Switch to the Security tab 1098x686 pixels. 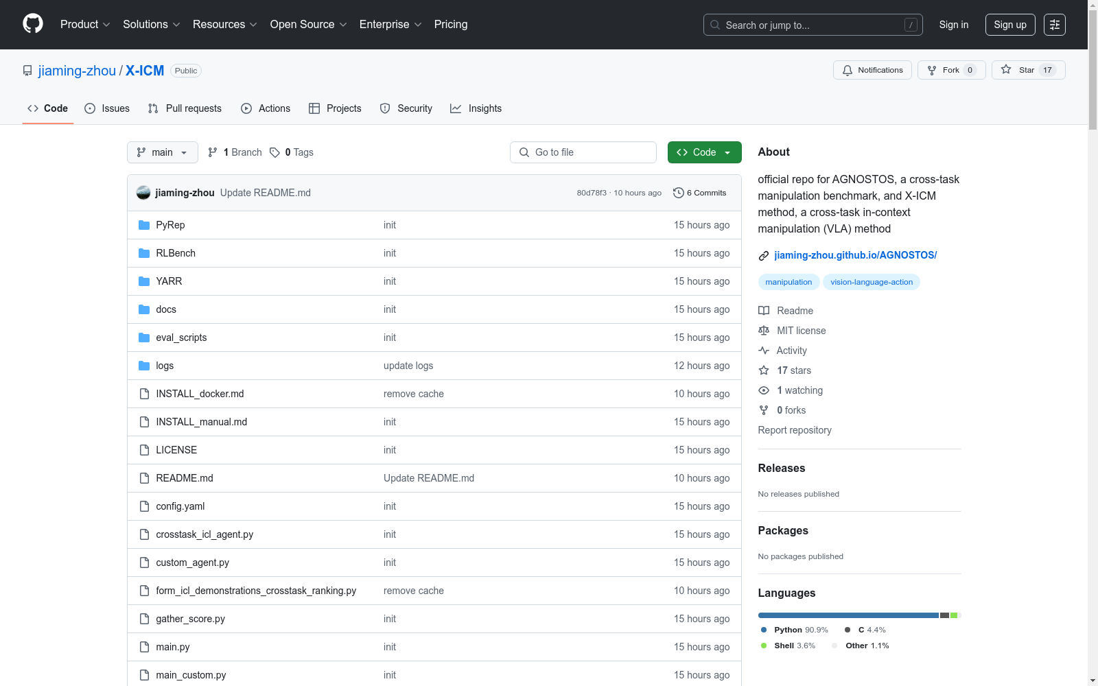coord(406,108)
